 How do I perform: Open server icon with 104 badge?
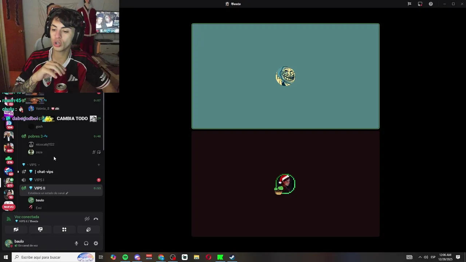(9, 124)
